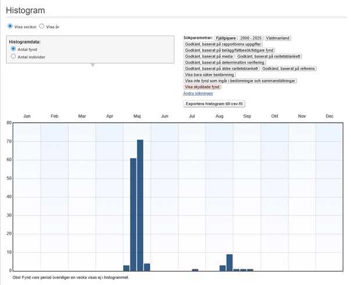Click 'Godkänt, baserat på media' tag
Viewport: 351px width, 285px height.
(x=208, y=56)
